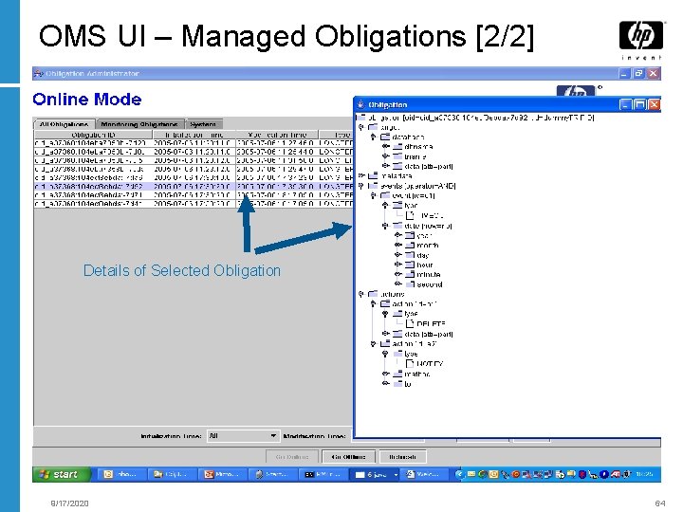Select data [attr=part] under database
This screenshot has width=683, height=512.
click(429, 166)
